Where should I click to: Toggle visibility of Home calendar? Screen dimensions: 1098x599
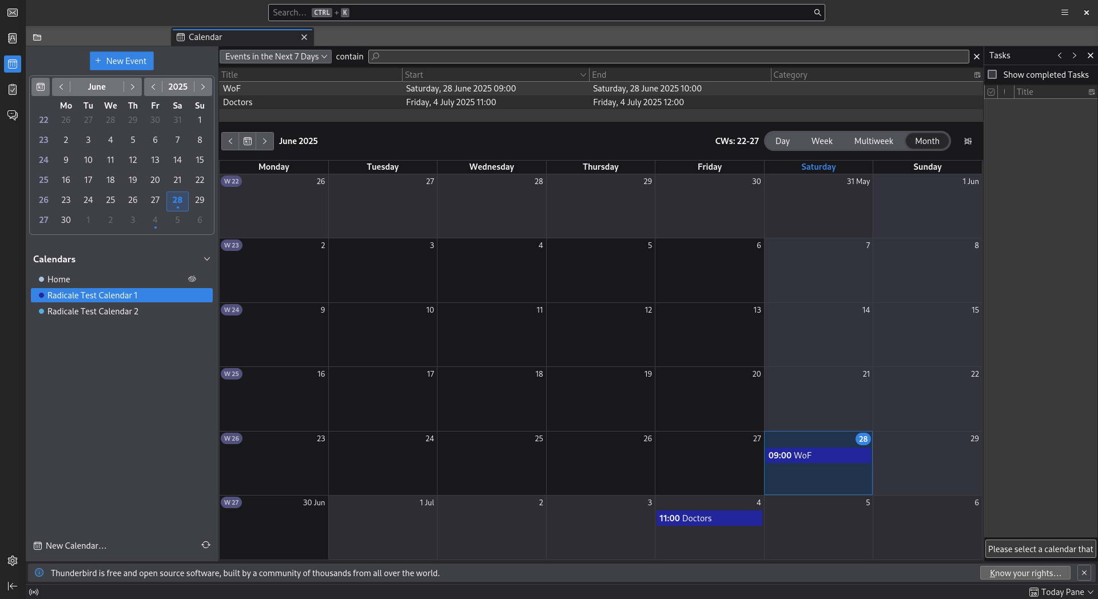pyautogui.click(x=192, y=279)
